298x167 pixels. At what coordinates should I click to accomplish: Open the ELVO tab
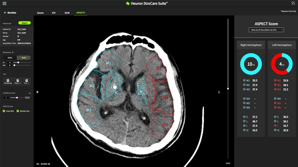pos(67,13)
